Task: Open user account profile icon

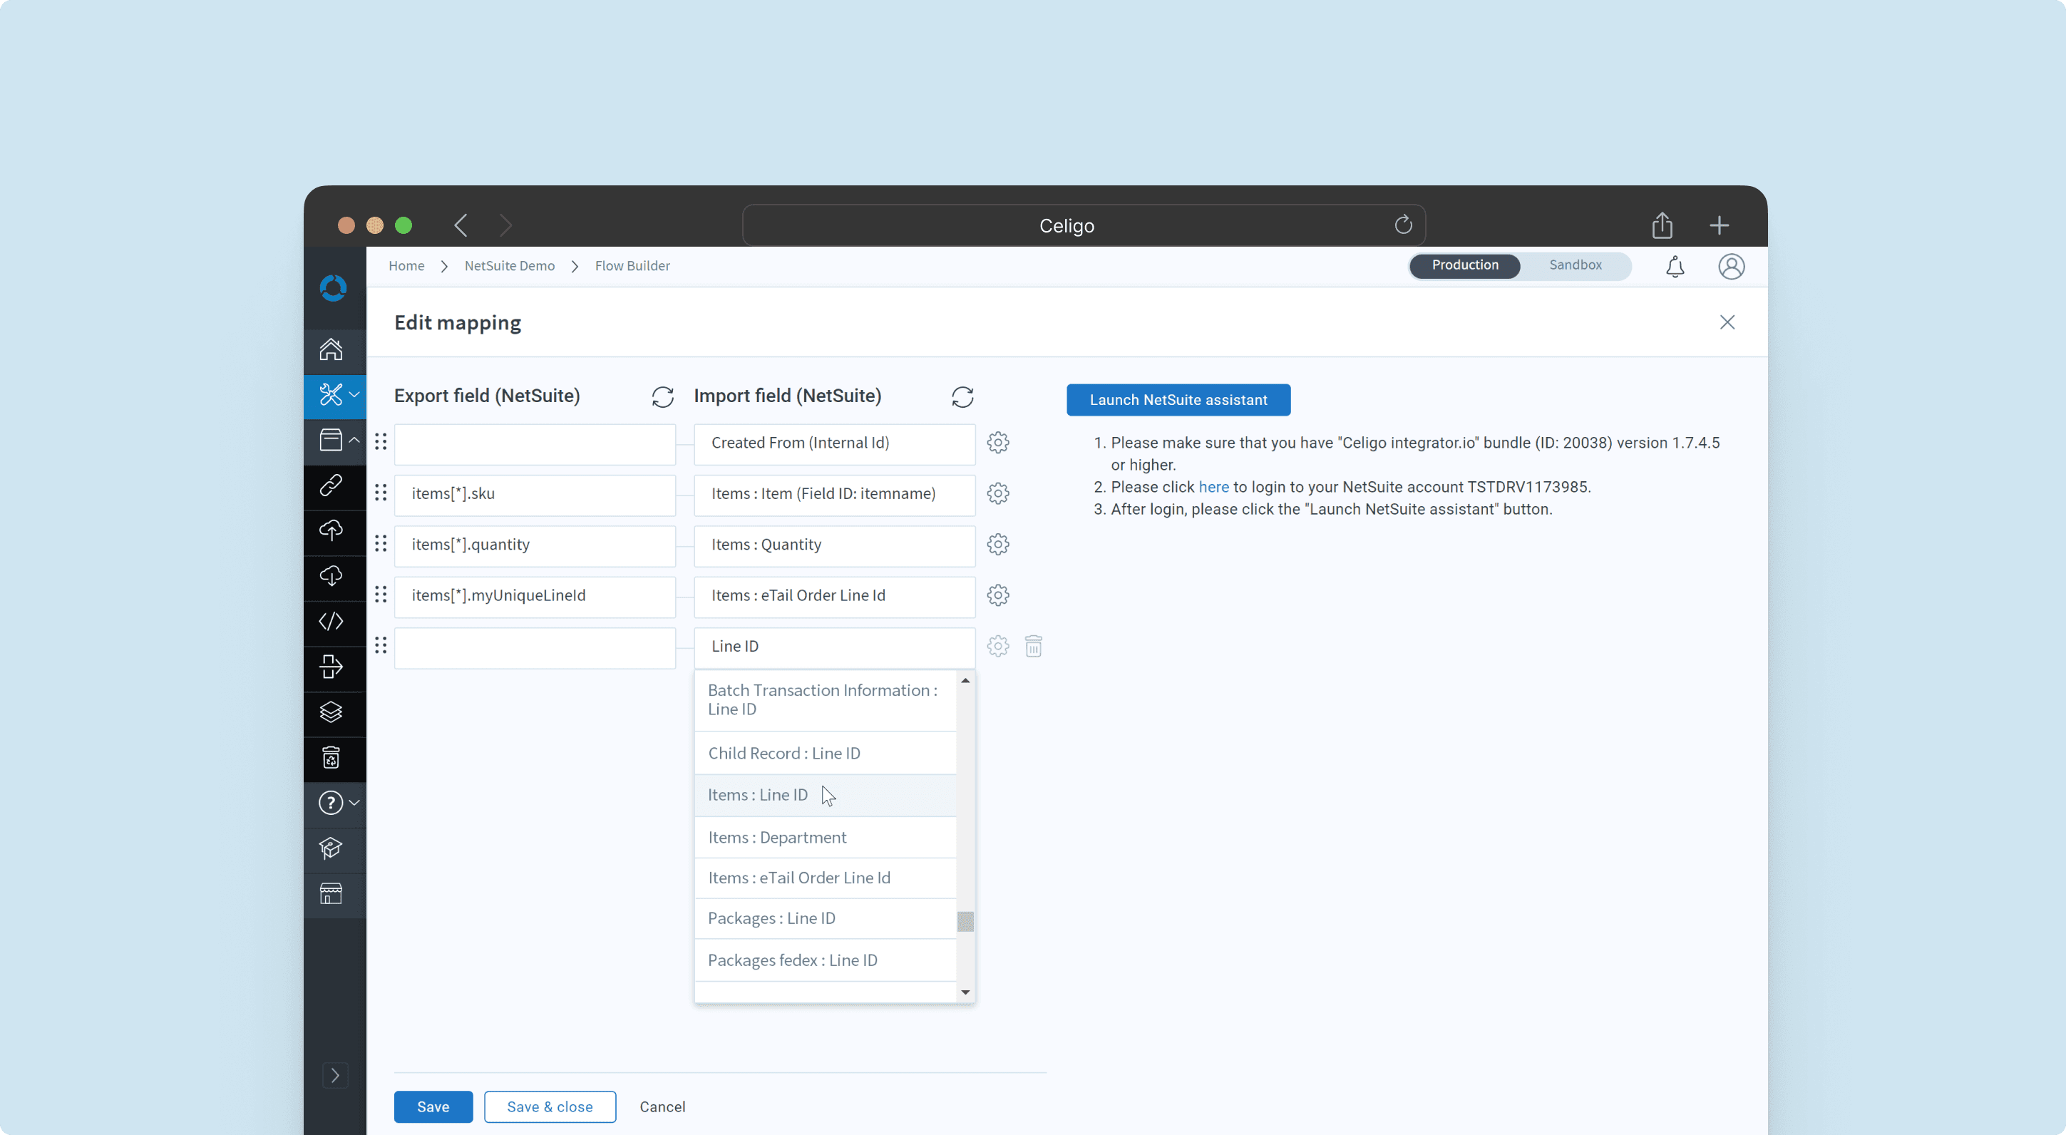Action: coord(1731,267)
